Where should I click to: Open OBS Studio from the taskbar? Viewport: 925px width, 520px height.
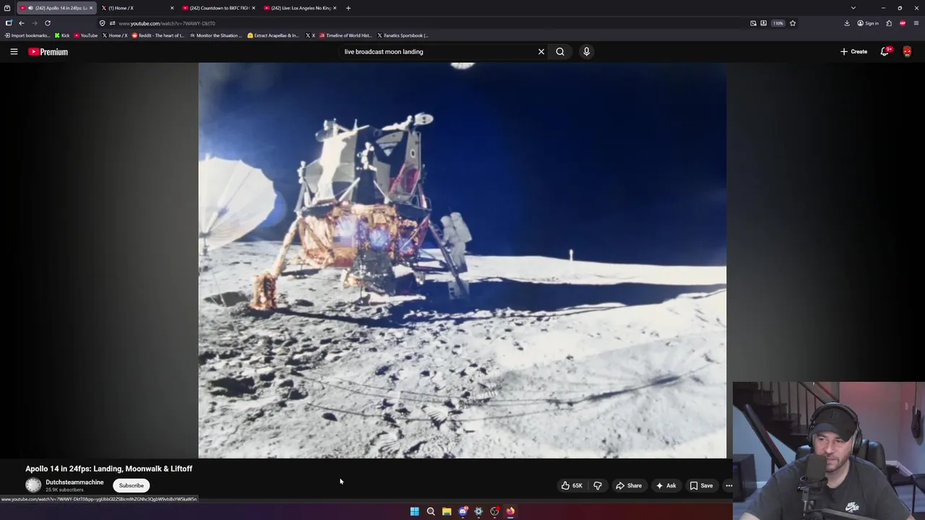pos(494,511)
